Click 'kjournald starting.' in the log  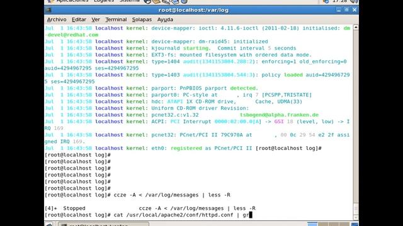pyautogui.click(x=181, y=48)
